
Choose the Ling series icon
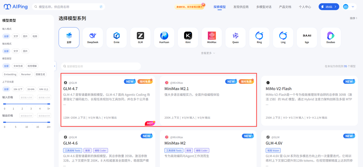pyautogui.click(x=283, y=37)
